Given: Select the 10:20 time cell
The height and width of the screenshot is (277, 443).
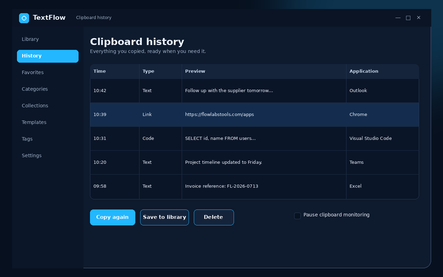Looking at the screenshot, I should pyautogui.click(x=115, y=162).
